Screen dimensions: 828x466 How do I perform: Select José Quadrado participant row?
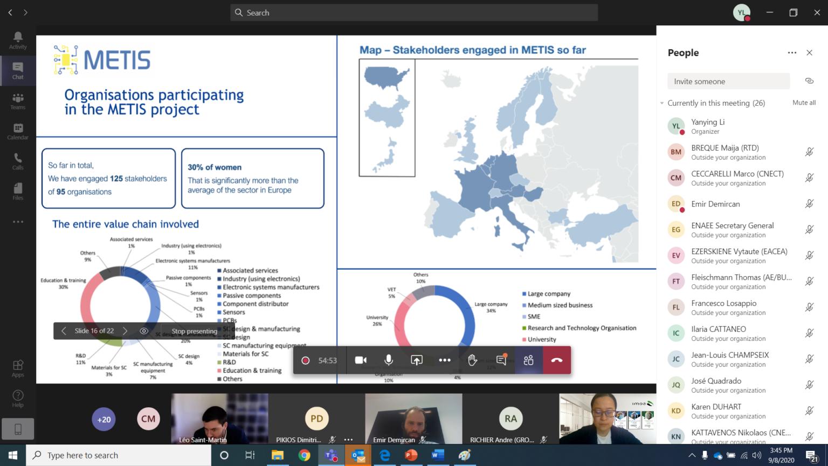pyautogui.click(x=742, y=385)
